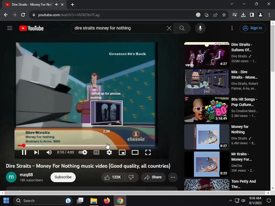Click the red playhead scrubber dot
The image size is (275, 206).
coord(24,146)
